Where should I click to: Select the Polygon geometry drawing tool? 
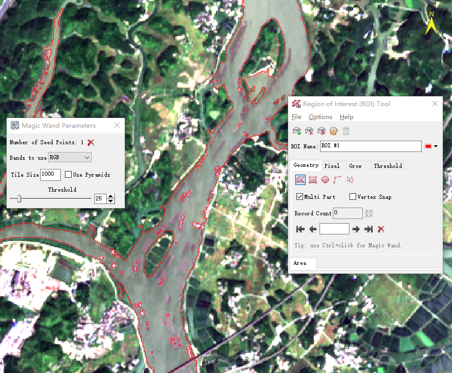[300, 180]
